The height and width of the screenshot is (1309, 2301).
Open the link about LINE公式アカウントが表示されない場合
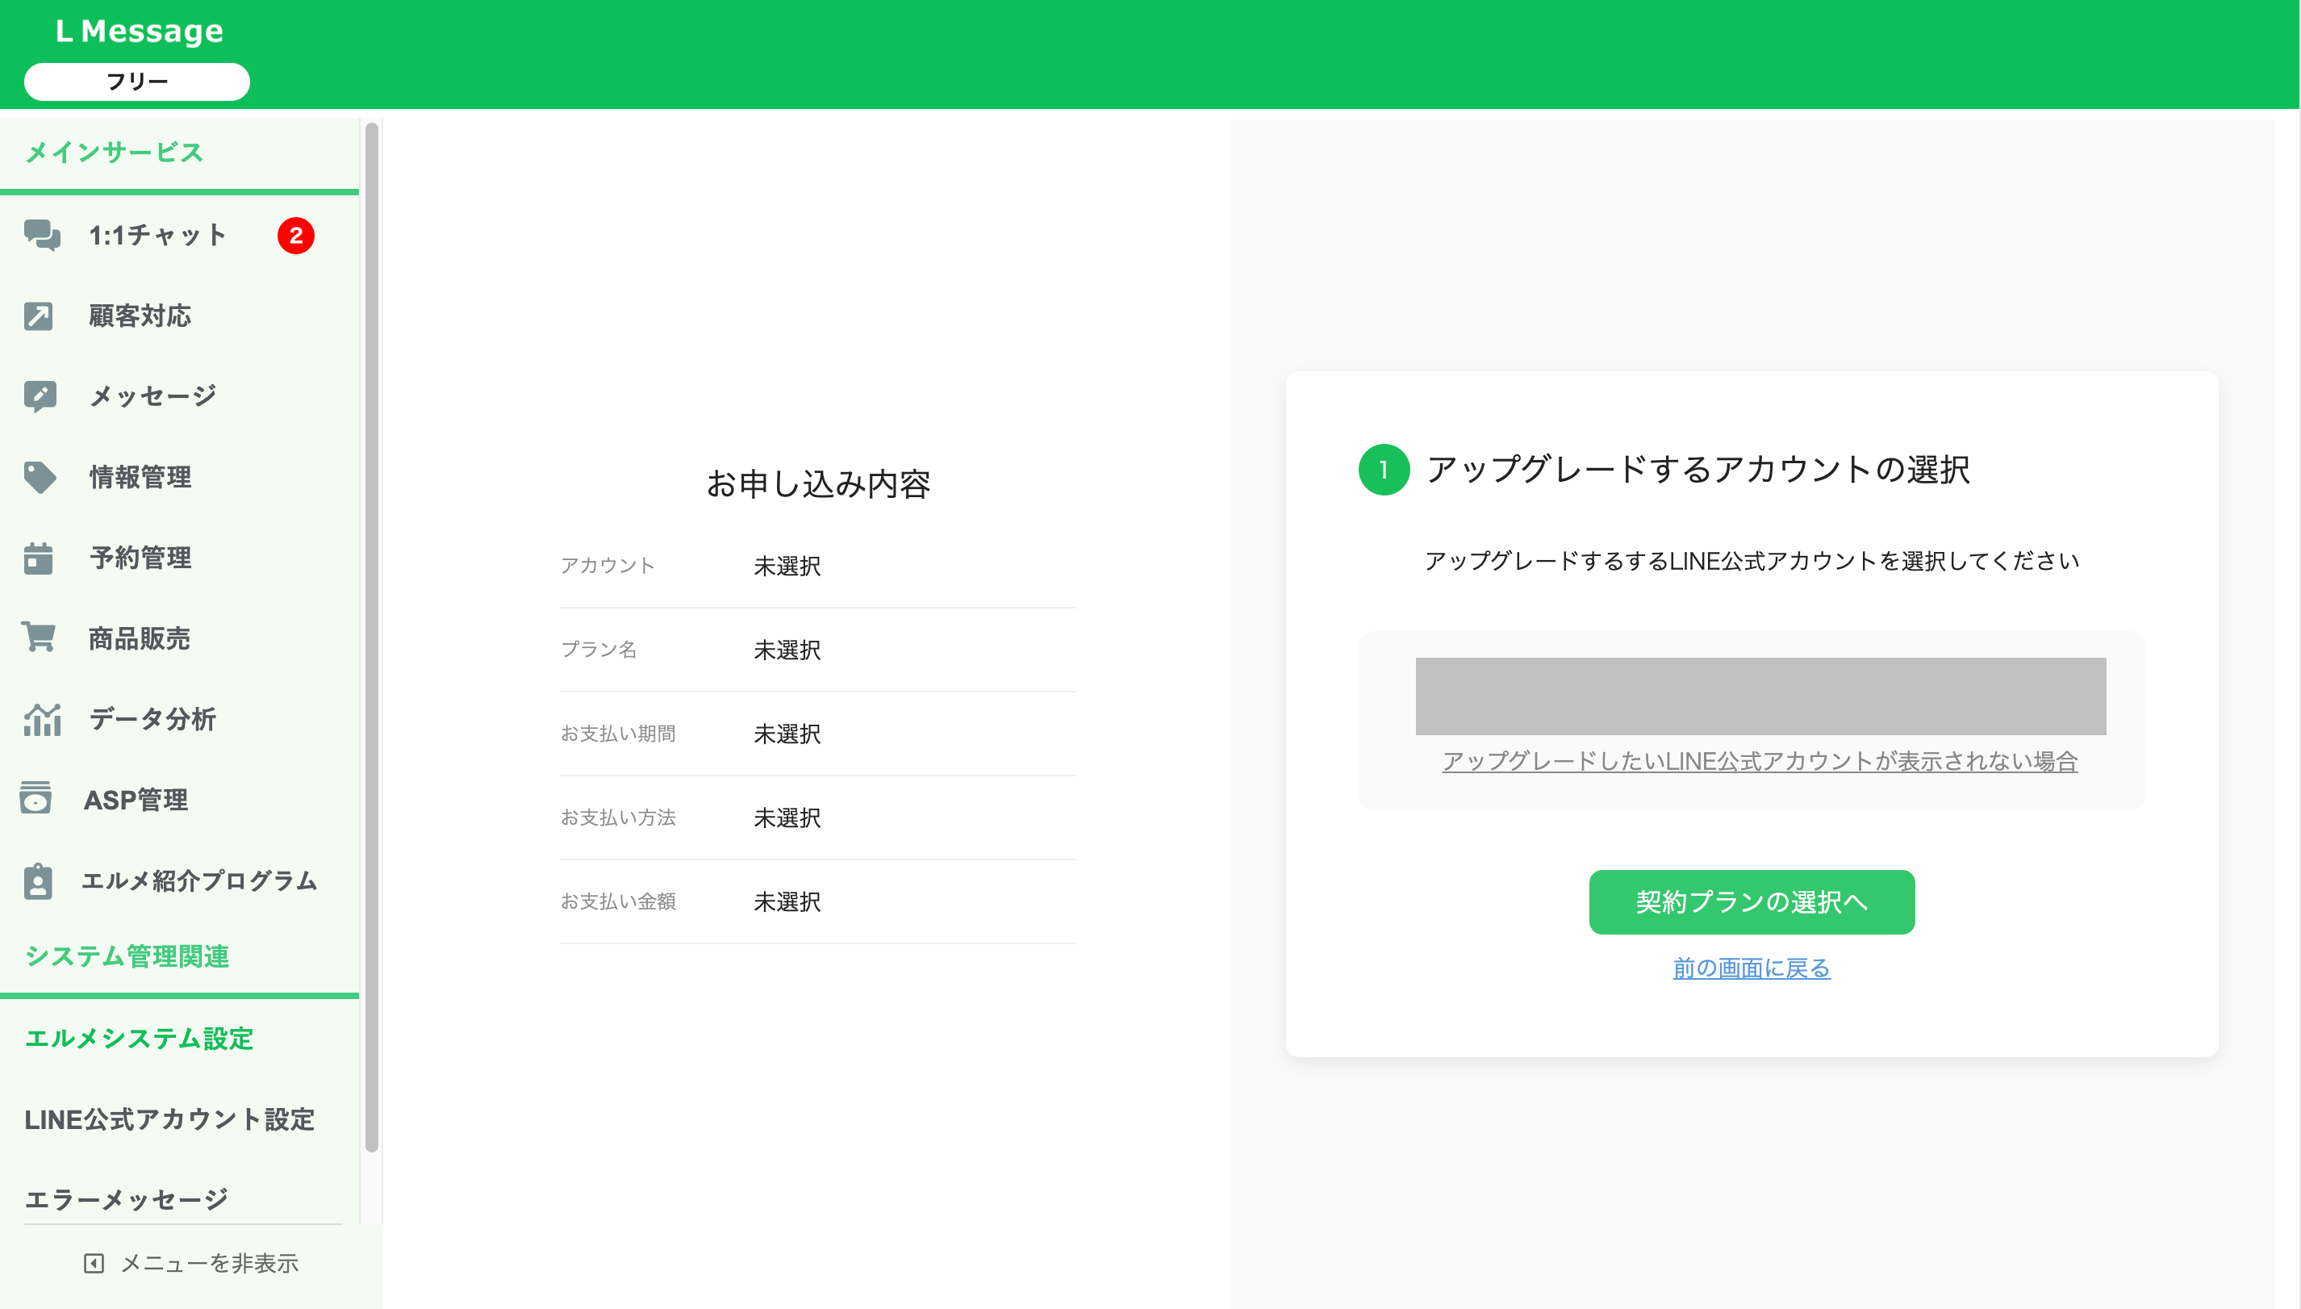click(1760, 762)
